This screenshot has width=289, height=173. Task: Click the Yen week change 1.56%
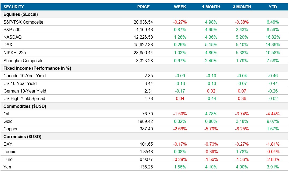180,167
